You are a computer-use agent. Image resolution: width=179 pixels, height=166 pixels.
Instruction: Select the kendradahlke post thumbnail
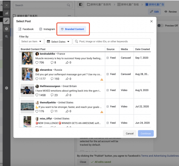pos(27,58)
